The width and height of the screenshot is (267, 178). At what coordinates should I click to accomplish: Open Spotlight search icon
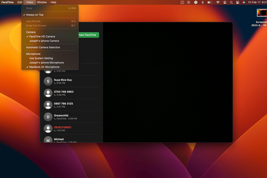[x=231, y=3]
